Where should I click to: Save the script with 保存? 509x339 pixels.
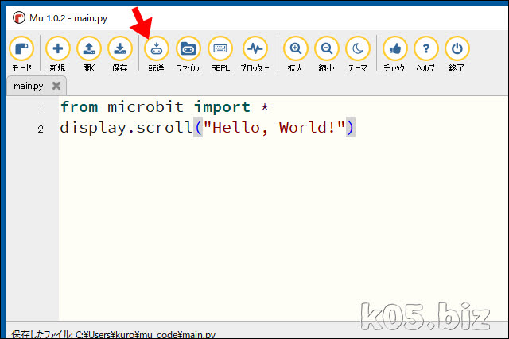tap(120, 54)
